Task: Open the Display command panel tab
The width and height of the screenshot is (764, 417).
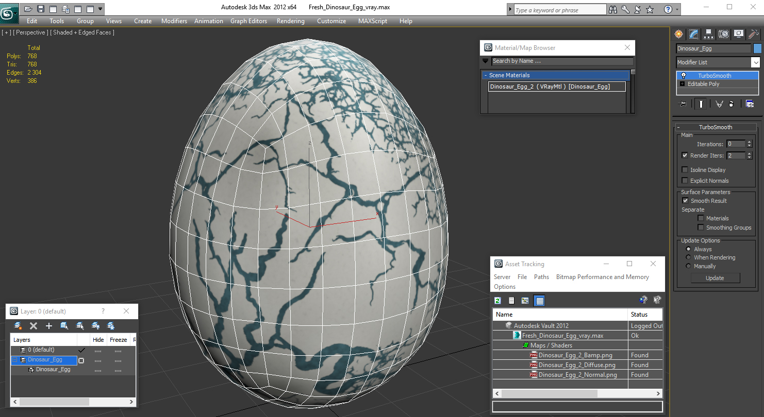Action: click(x=739, y=34)
